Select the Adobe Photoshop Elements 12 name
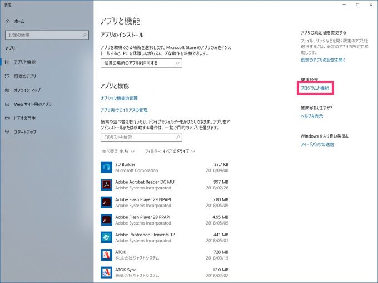Screen dimensions: 378x283 [x=145, y=235]
